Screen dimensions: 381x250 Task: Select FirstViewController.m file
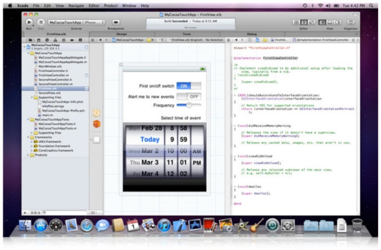pos(53,76)
